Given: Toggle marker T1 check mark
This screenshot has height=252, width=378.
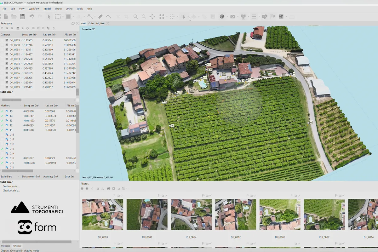Looking at the screenshot, I should point(2,130).
